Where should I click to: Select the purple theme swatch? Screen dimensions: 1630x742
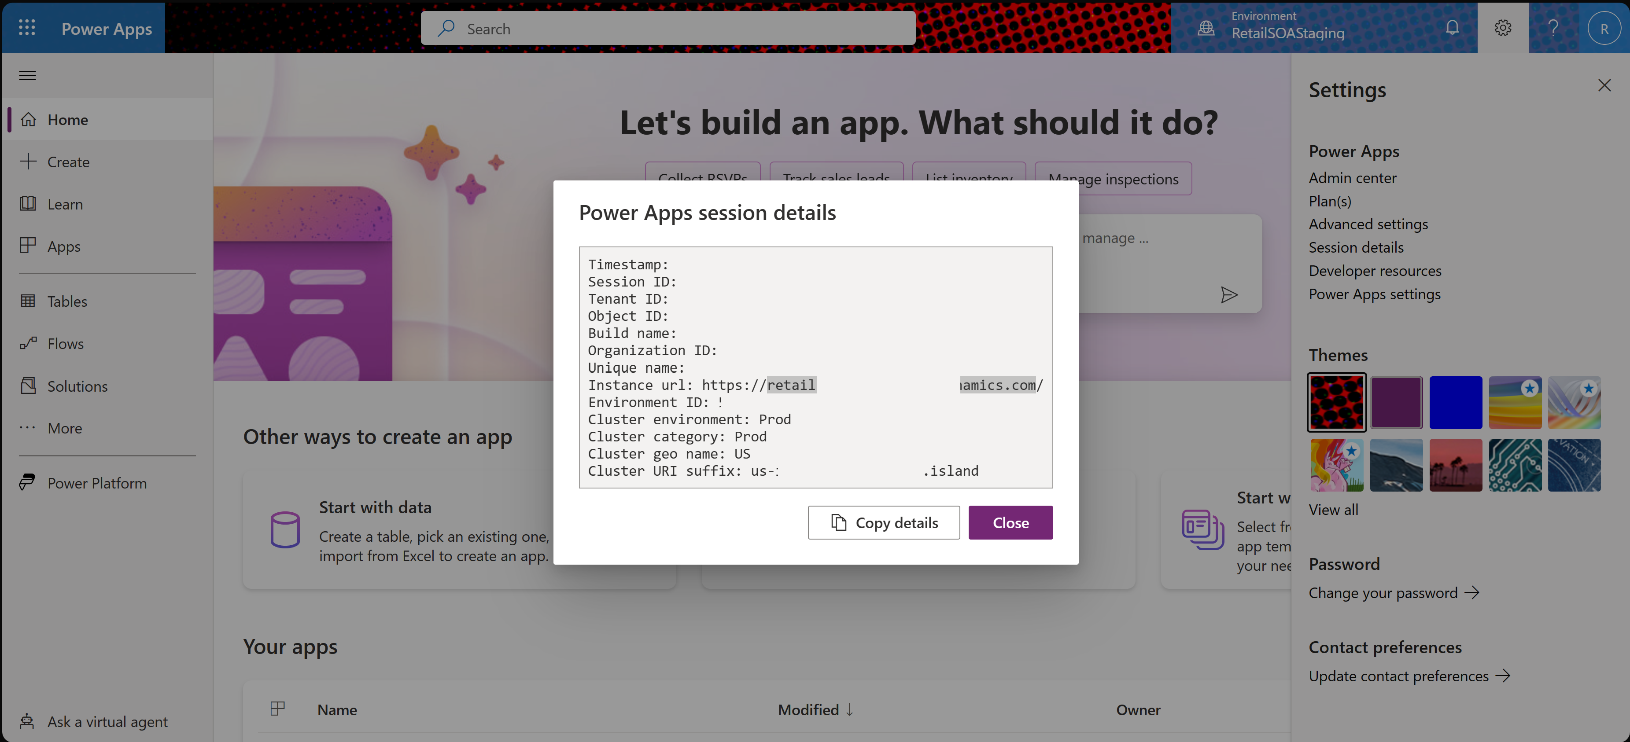[x=1396, y=402]
